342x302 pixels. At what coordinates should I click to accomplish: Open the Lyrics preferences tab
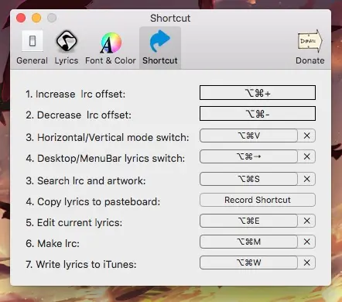tap(67, 47)
